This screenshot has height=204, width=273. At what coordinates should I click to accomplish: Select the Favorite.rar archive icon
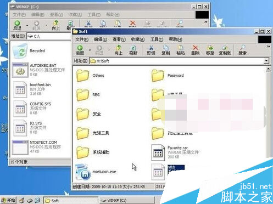click(158, 152)
